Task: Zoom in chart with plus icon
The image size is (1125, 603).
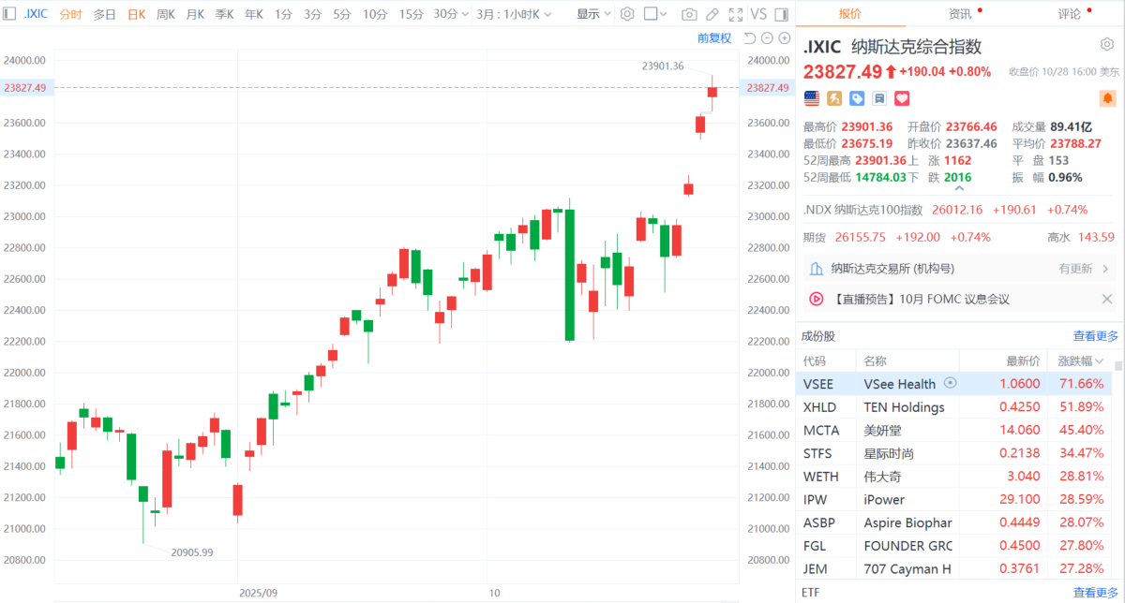Action: 783,37
